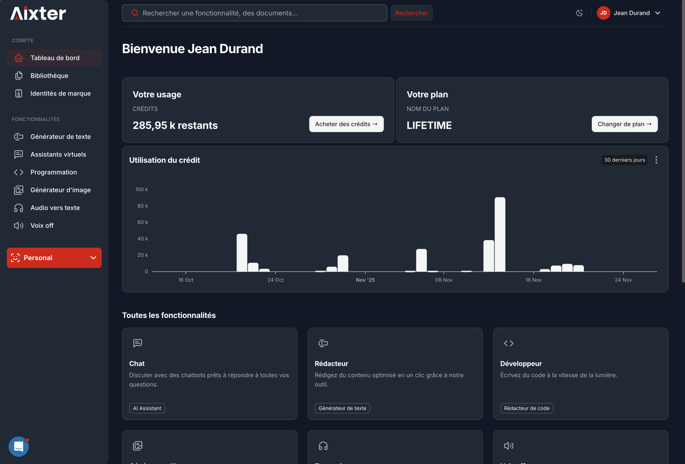Click the image generator card icon
Viewport: 685px width, 464px height.
[x=137, y=446]
